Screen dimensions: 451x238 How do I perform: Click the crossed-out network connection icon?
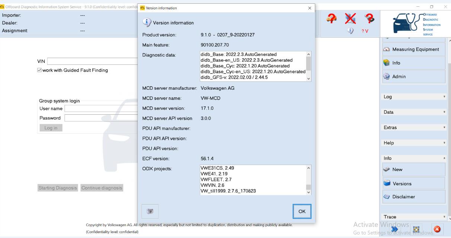(x=350, y=18)
